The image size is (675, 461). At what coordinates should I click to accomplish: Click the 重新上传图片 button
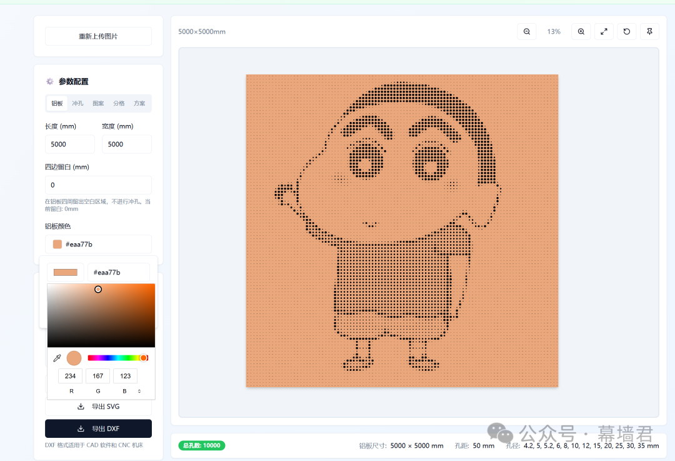point(98,36)
